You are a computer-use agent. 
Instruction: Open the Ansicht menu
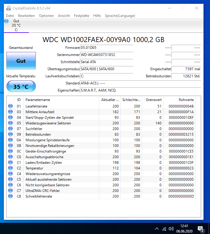(x=64, y=16)
